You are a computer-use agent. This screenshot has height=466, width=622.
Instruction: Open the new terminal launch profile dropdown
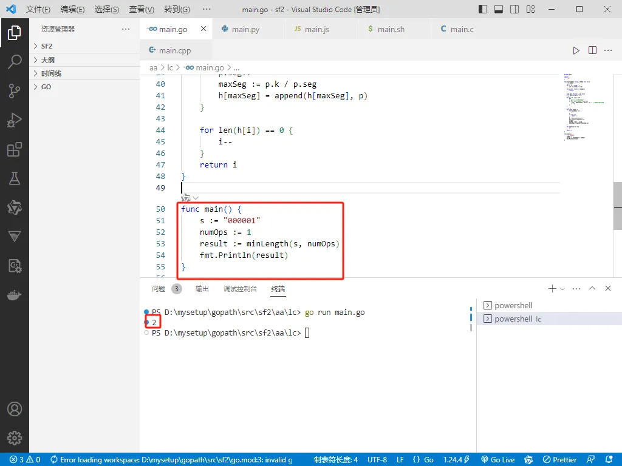(562, 289)
